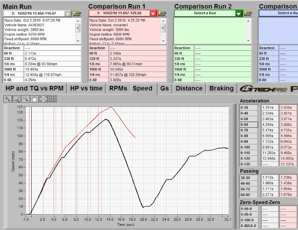Image resolution: width=298 pixels, height=230 pixels.
Task: Select the zoom-to-region selection tool
Action: click(16, 99)
